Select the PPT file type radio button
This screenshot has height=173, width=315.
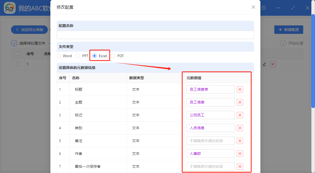(x=78, y=56)
